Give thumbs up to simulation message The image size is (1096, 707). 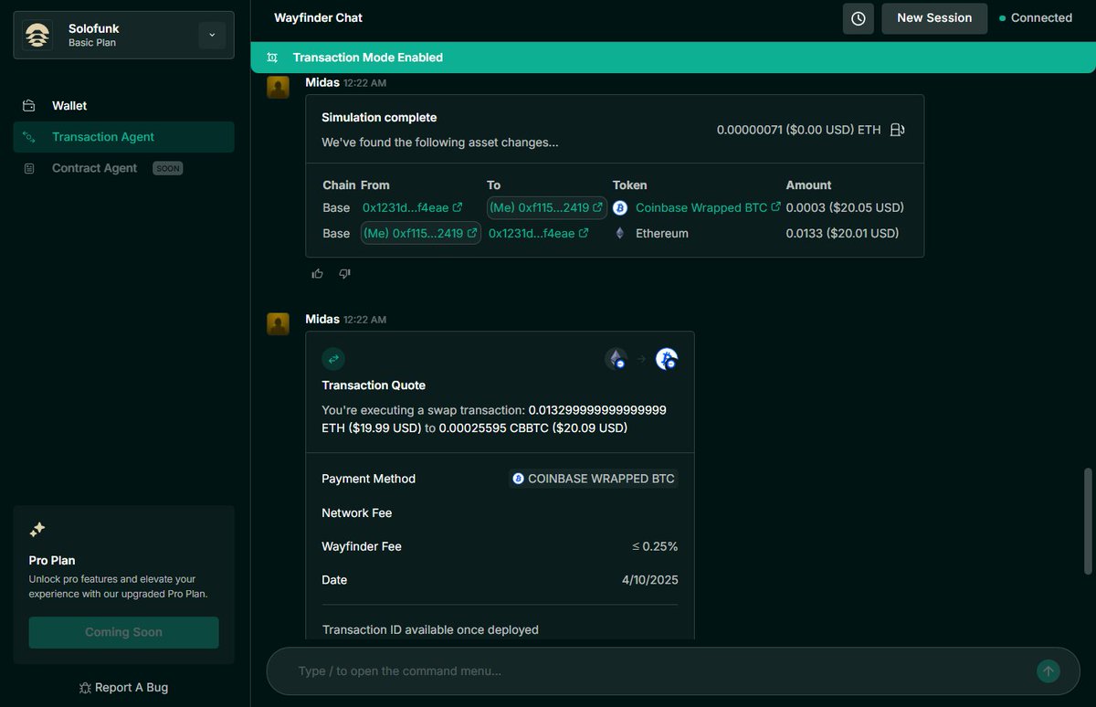coord(318,273)
